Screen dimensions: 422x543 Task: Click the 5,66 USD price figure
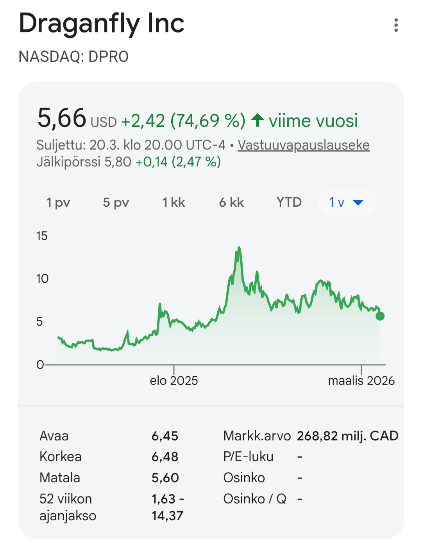click(x=63, y=118)
